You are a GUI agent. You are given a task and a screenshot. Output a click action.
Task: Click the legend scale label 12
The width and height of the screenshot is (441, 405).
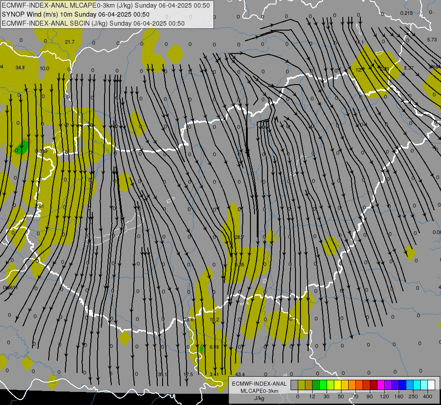click(x=312, y=396)
